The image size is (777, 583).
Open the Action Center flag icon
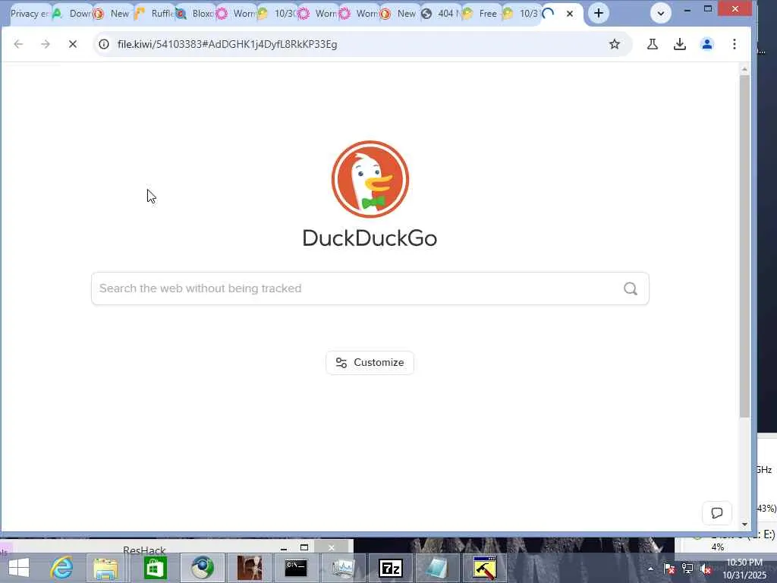coord(669,569)
